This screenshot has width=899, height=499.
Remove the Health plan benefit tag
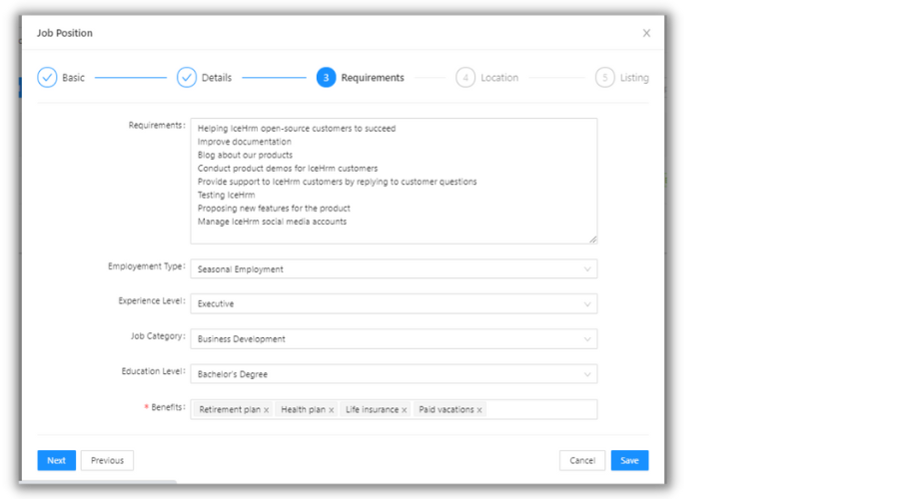[332, 410]
